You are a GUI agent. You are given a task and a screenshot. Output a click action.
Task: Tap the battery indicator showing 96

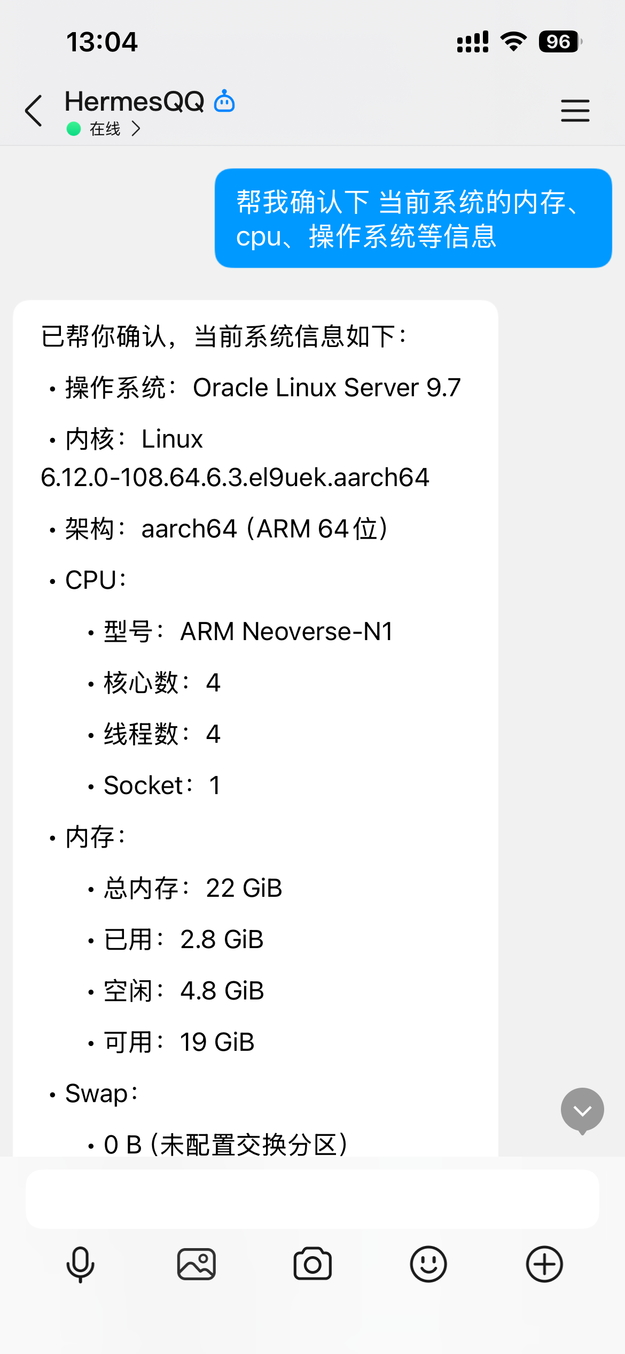tap(559, 42)
